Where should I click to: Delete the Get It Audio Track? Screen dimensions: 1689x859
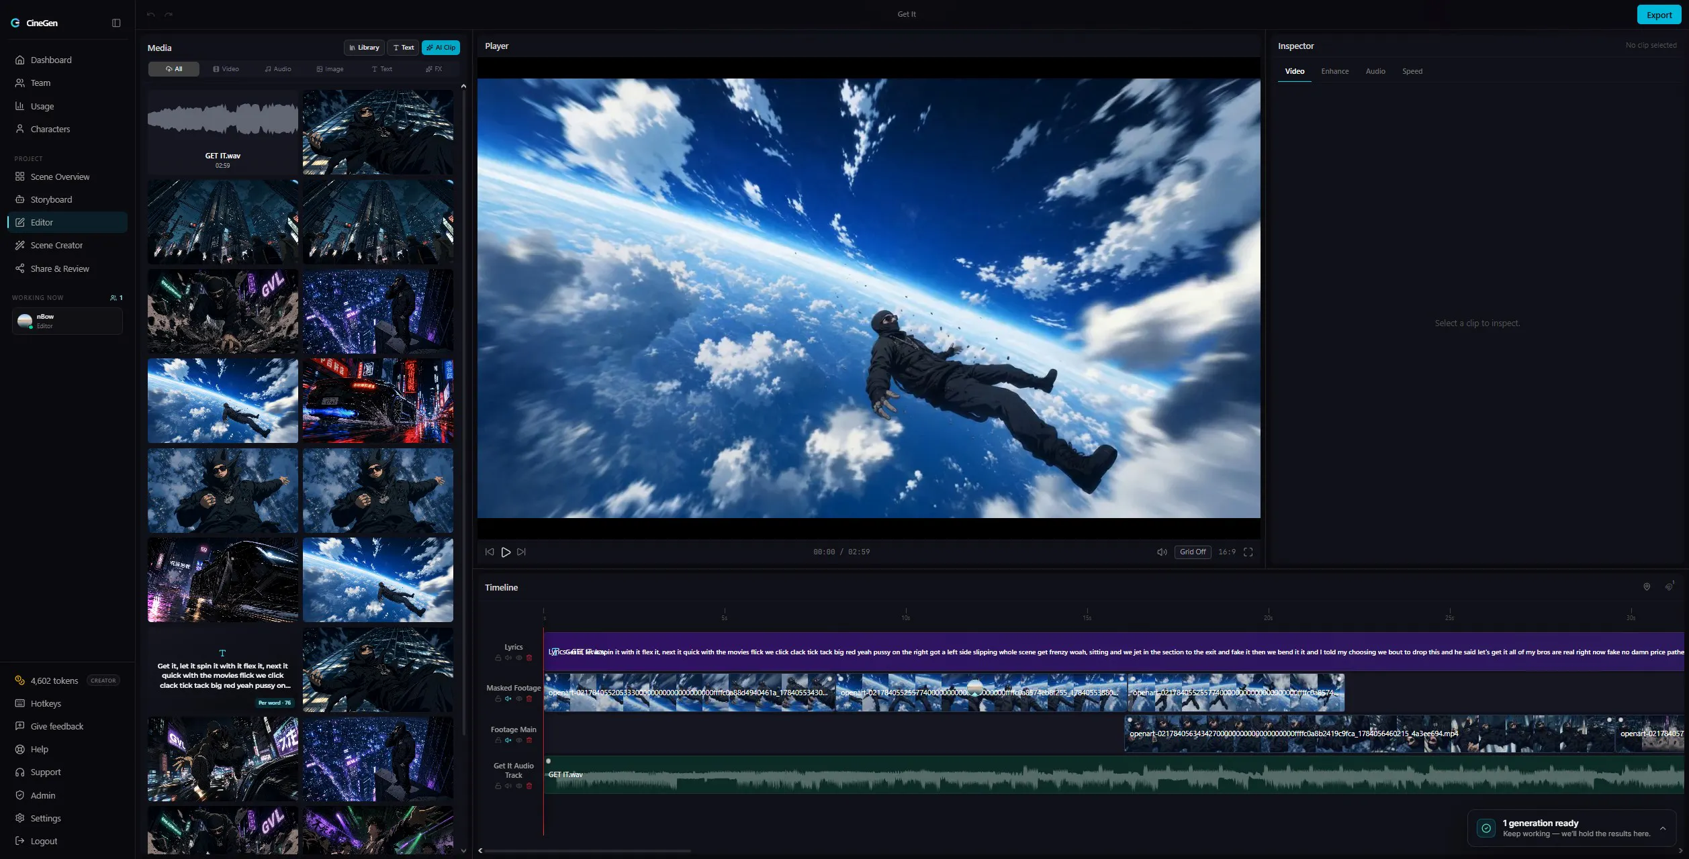[x=529, y=786]
